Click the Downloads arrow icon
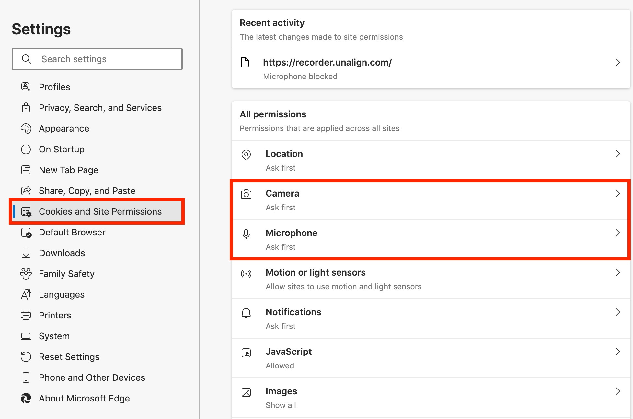The height and width of the screenshot is (419, 633). 26,253
